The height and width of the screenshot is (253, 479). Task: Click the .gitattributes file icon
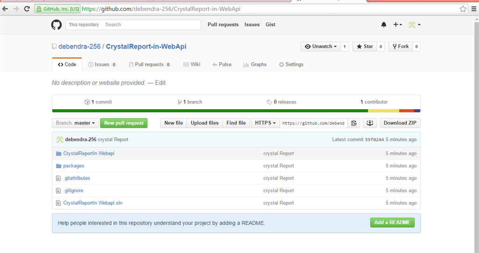(58, 178)
